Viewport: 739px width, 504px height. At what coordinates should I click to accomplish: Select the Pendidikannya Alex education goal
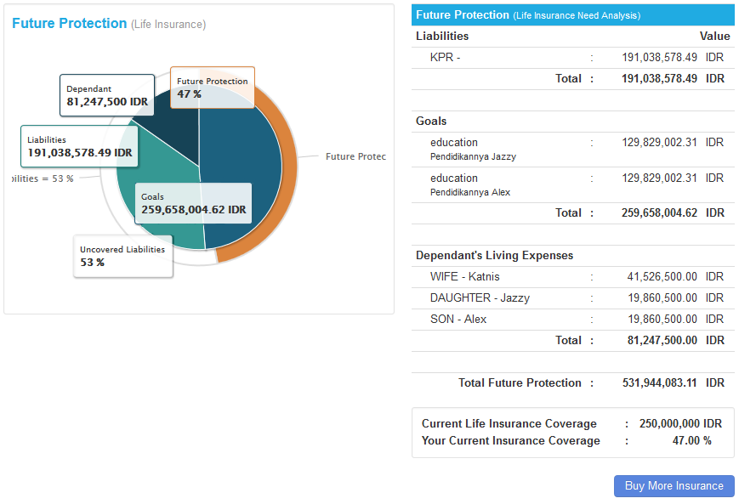[x=469, y=185]
